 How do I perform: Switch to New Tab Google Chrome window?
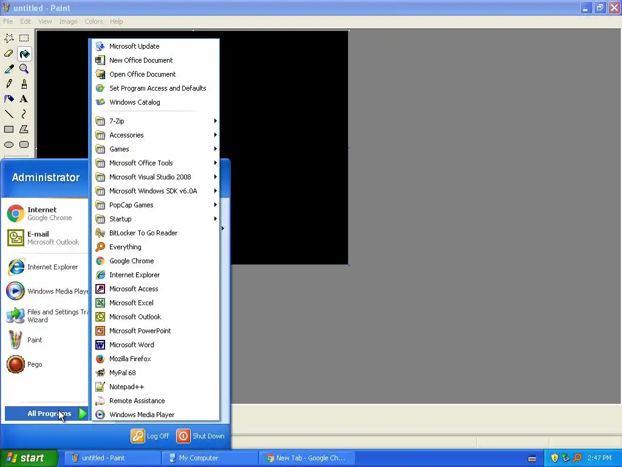(306, 458)
